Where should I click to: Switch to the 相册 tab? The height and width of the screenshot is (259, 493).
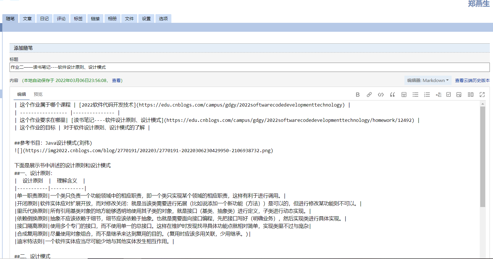click(112, 18)
